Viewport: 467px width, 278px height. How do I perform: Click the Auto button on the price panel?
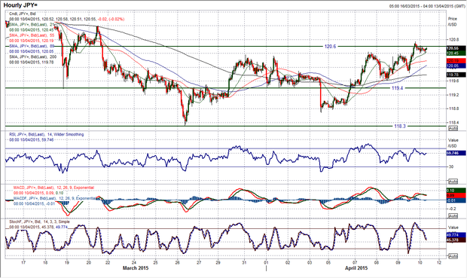(x=453, y=128)
